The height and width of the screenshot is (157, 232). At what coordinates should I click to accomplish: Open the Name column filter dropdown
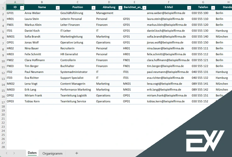pos(58,7)
